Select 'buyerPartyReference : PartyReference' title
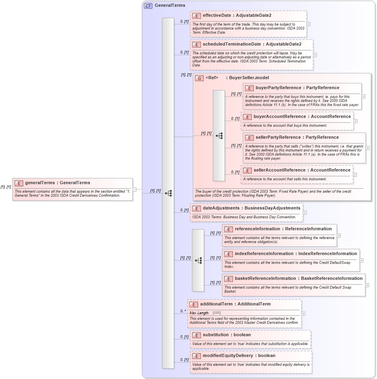The image size is (377, 379). 297,88
